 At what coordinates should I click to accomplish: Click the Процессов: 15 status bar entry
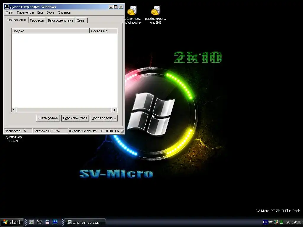click(18, 131)
